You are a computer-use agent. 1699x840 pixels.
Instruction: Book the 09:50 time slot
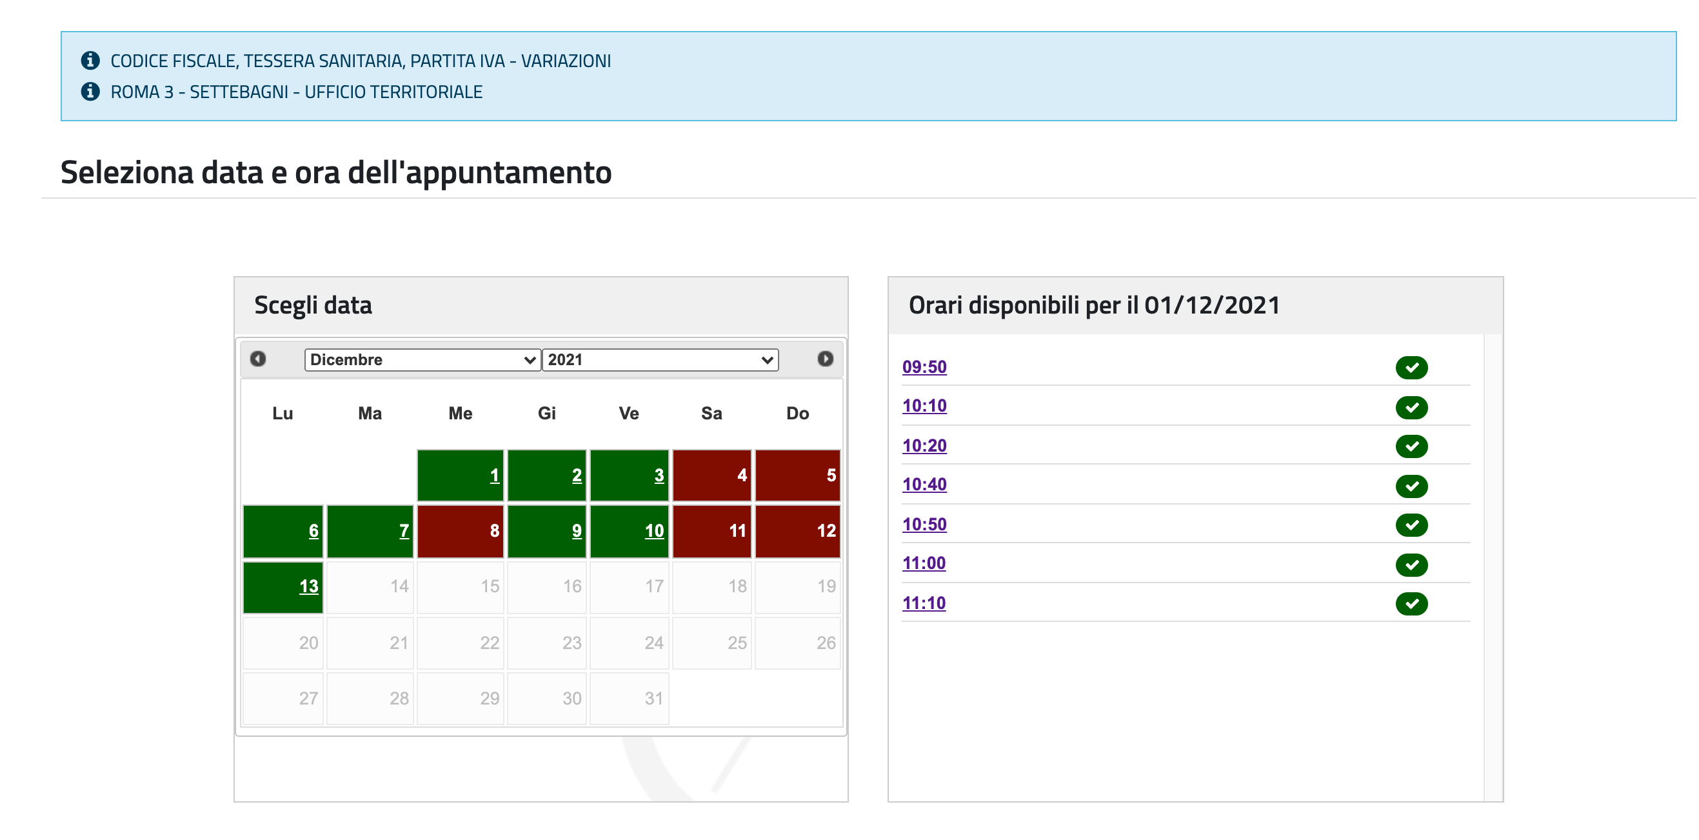[x=924, y=367]
